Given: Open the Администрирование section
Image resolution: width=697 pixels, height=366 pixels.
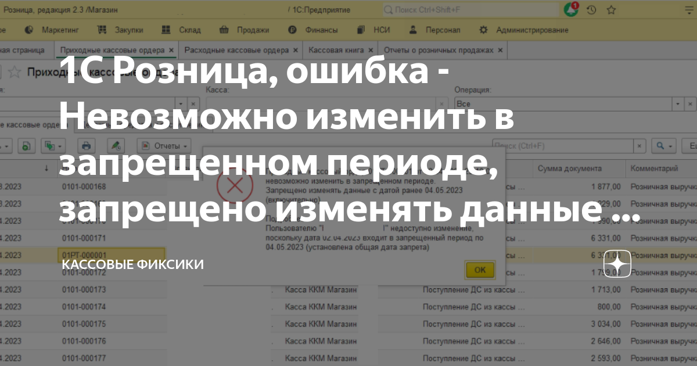Looking at the screenshot, I should [523, 30].
